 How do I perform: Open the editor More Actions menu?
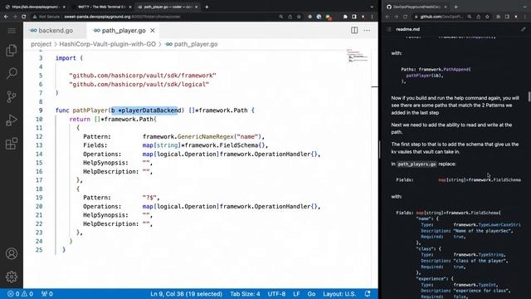[367, 30]
